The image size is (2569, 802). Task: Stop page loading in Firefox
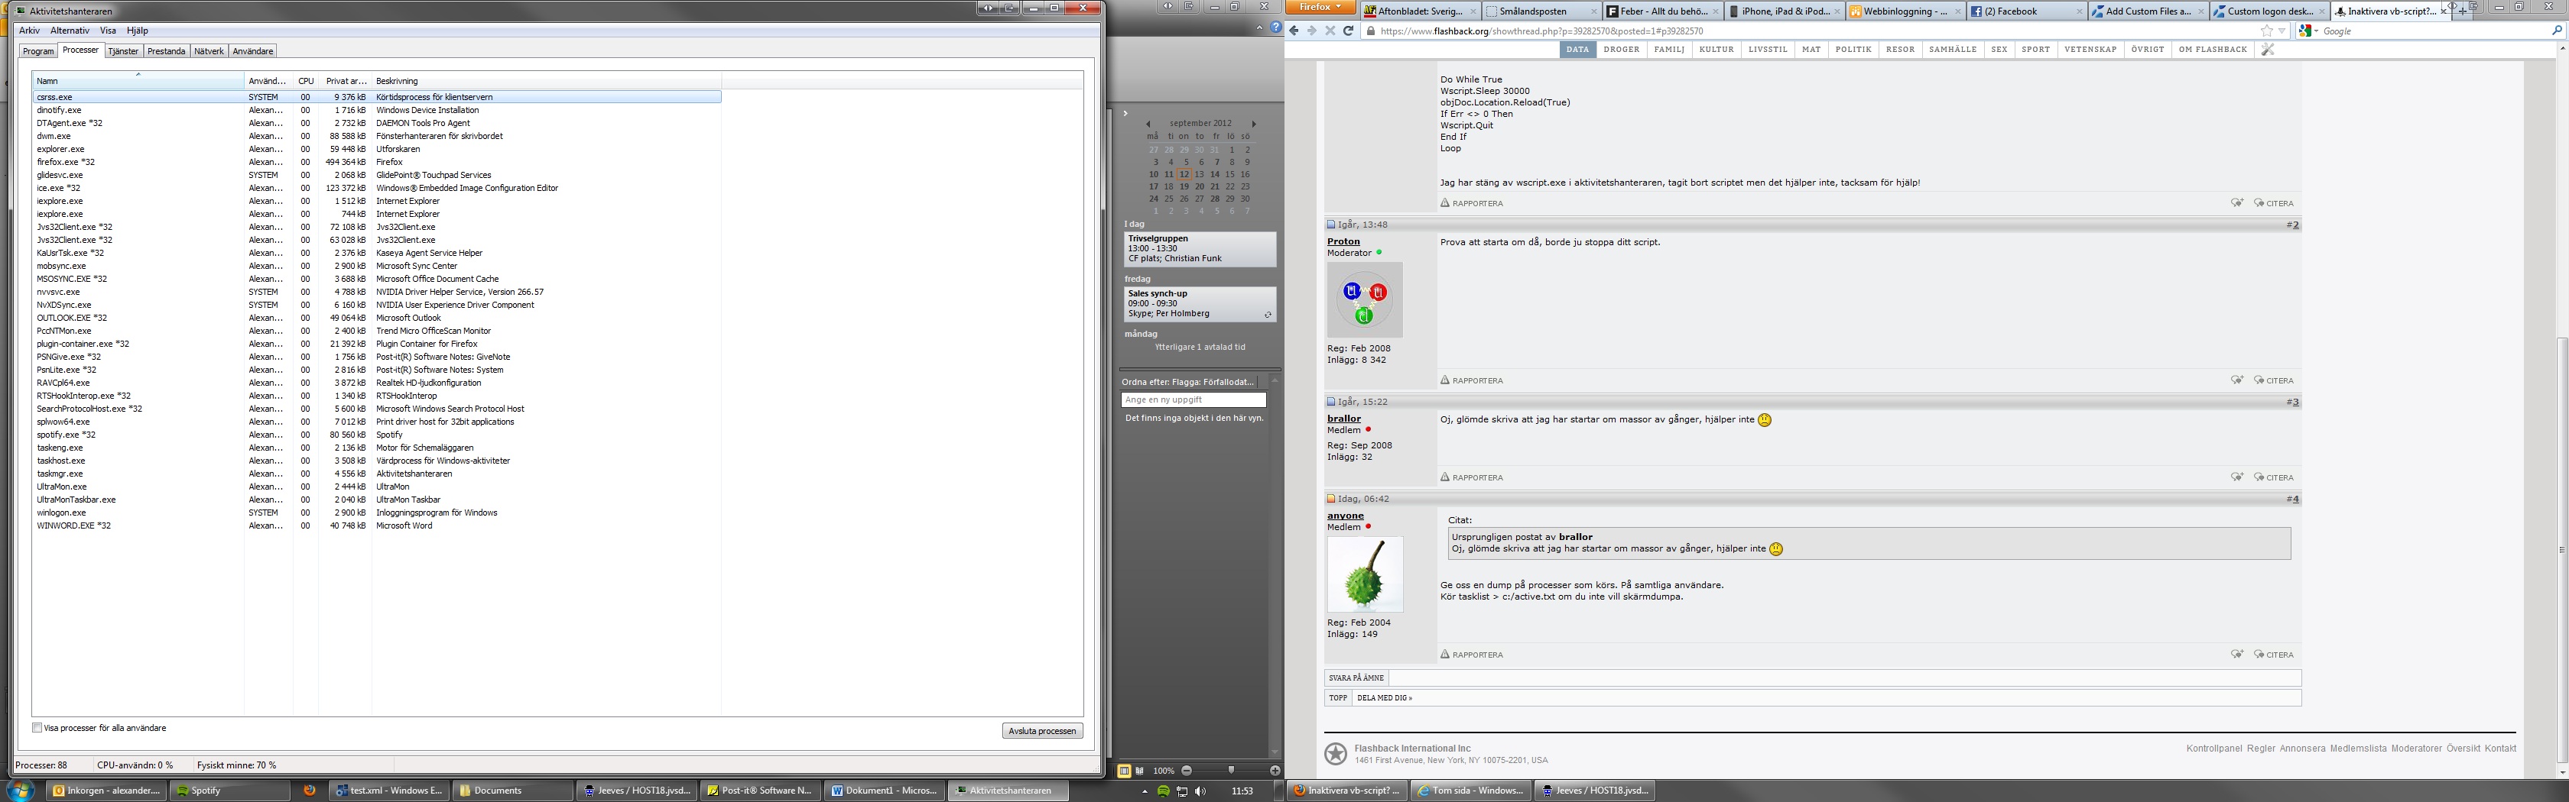[1330, 31]
